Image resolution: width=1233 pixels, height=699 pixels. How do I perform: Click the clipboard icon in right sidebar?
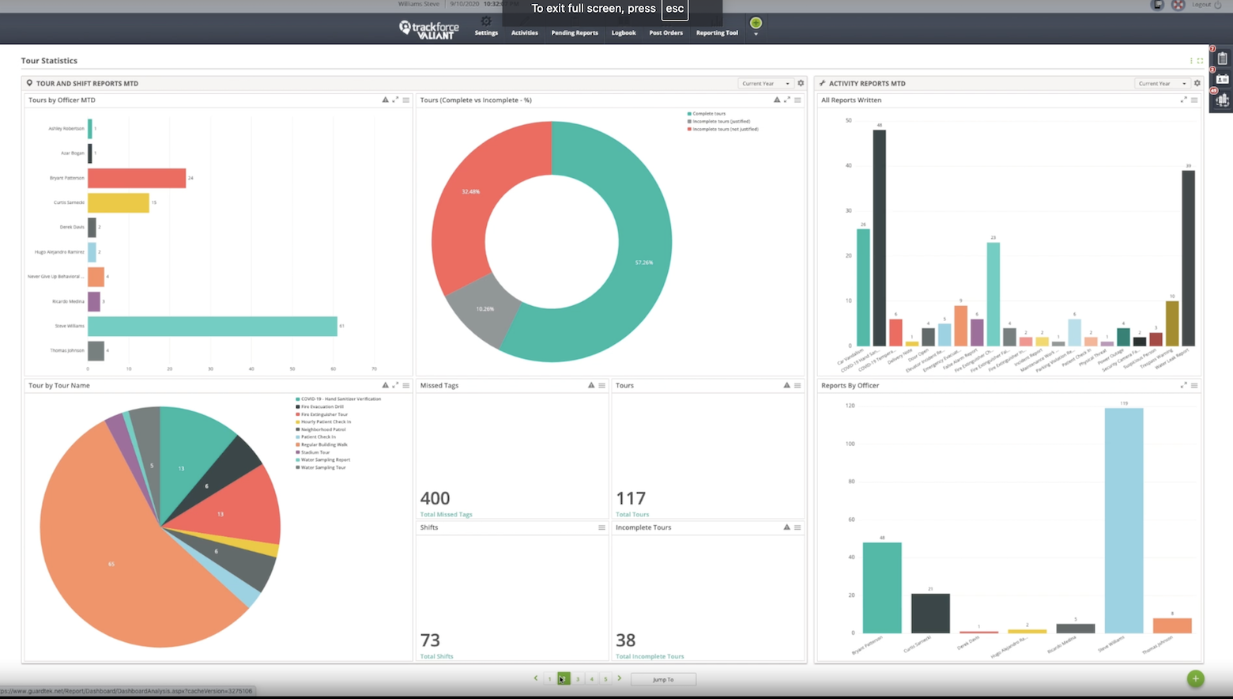1223,59
